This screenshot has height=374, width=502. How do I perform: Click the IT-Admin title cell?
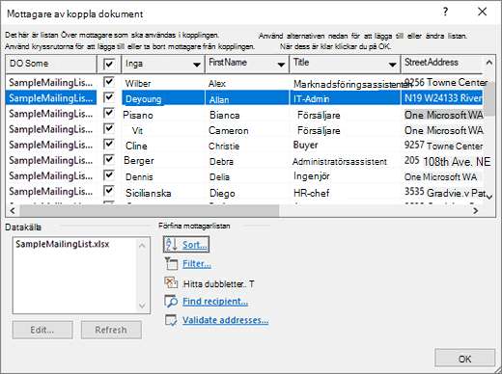345,98
